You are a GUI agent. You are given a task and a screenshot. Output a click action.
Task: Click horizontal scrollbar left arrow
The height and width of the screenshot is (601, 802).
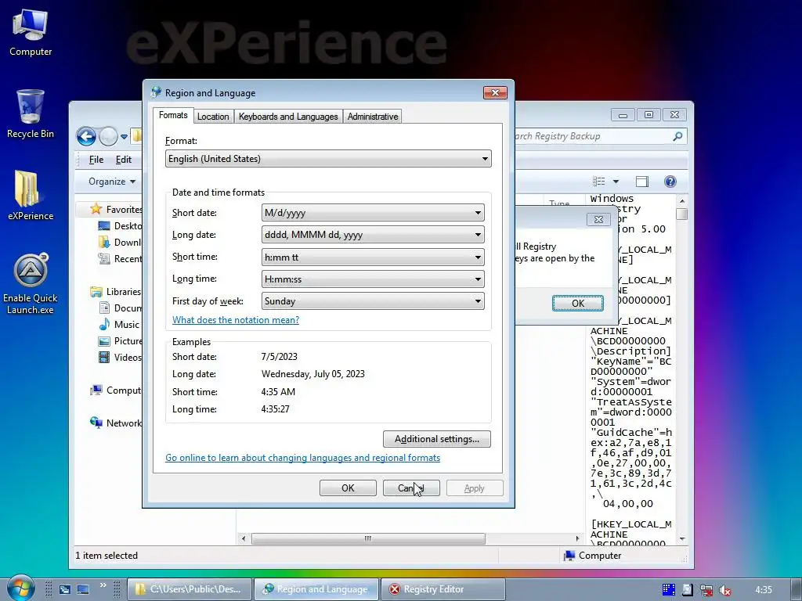pos(244,538)
